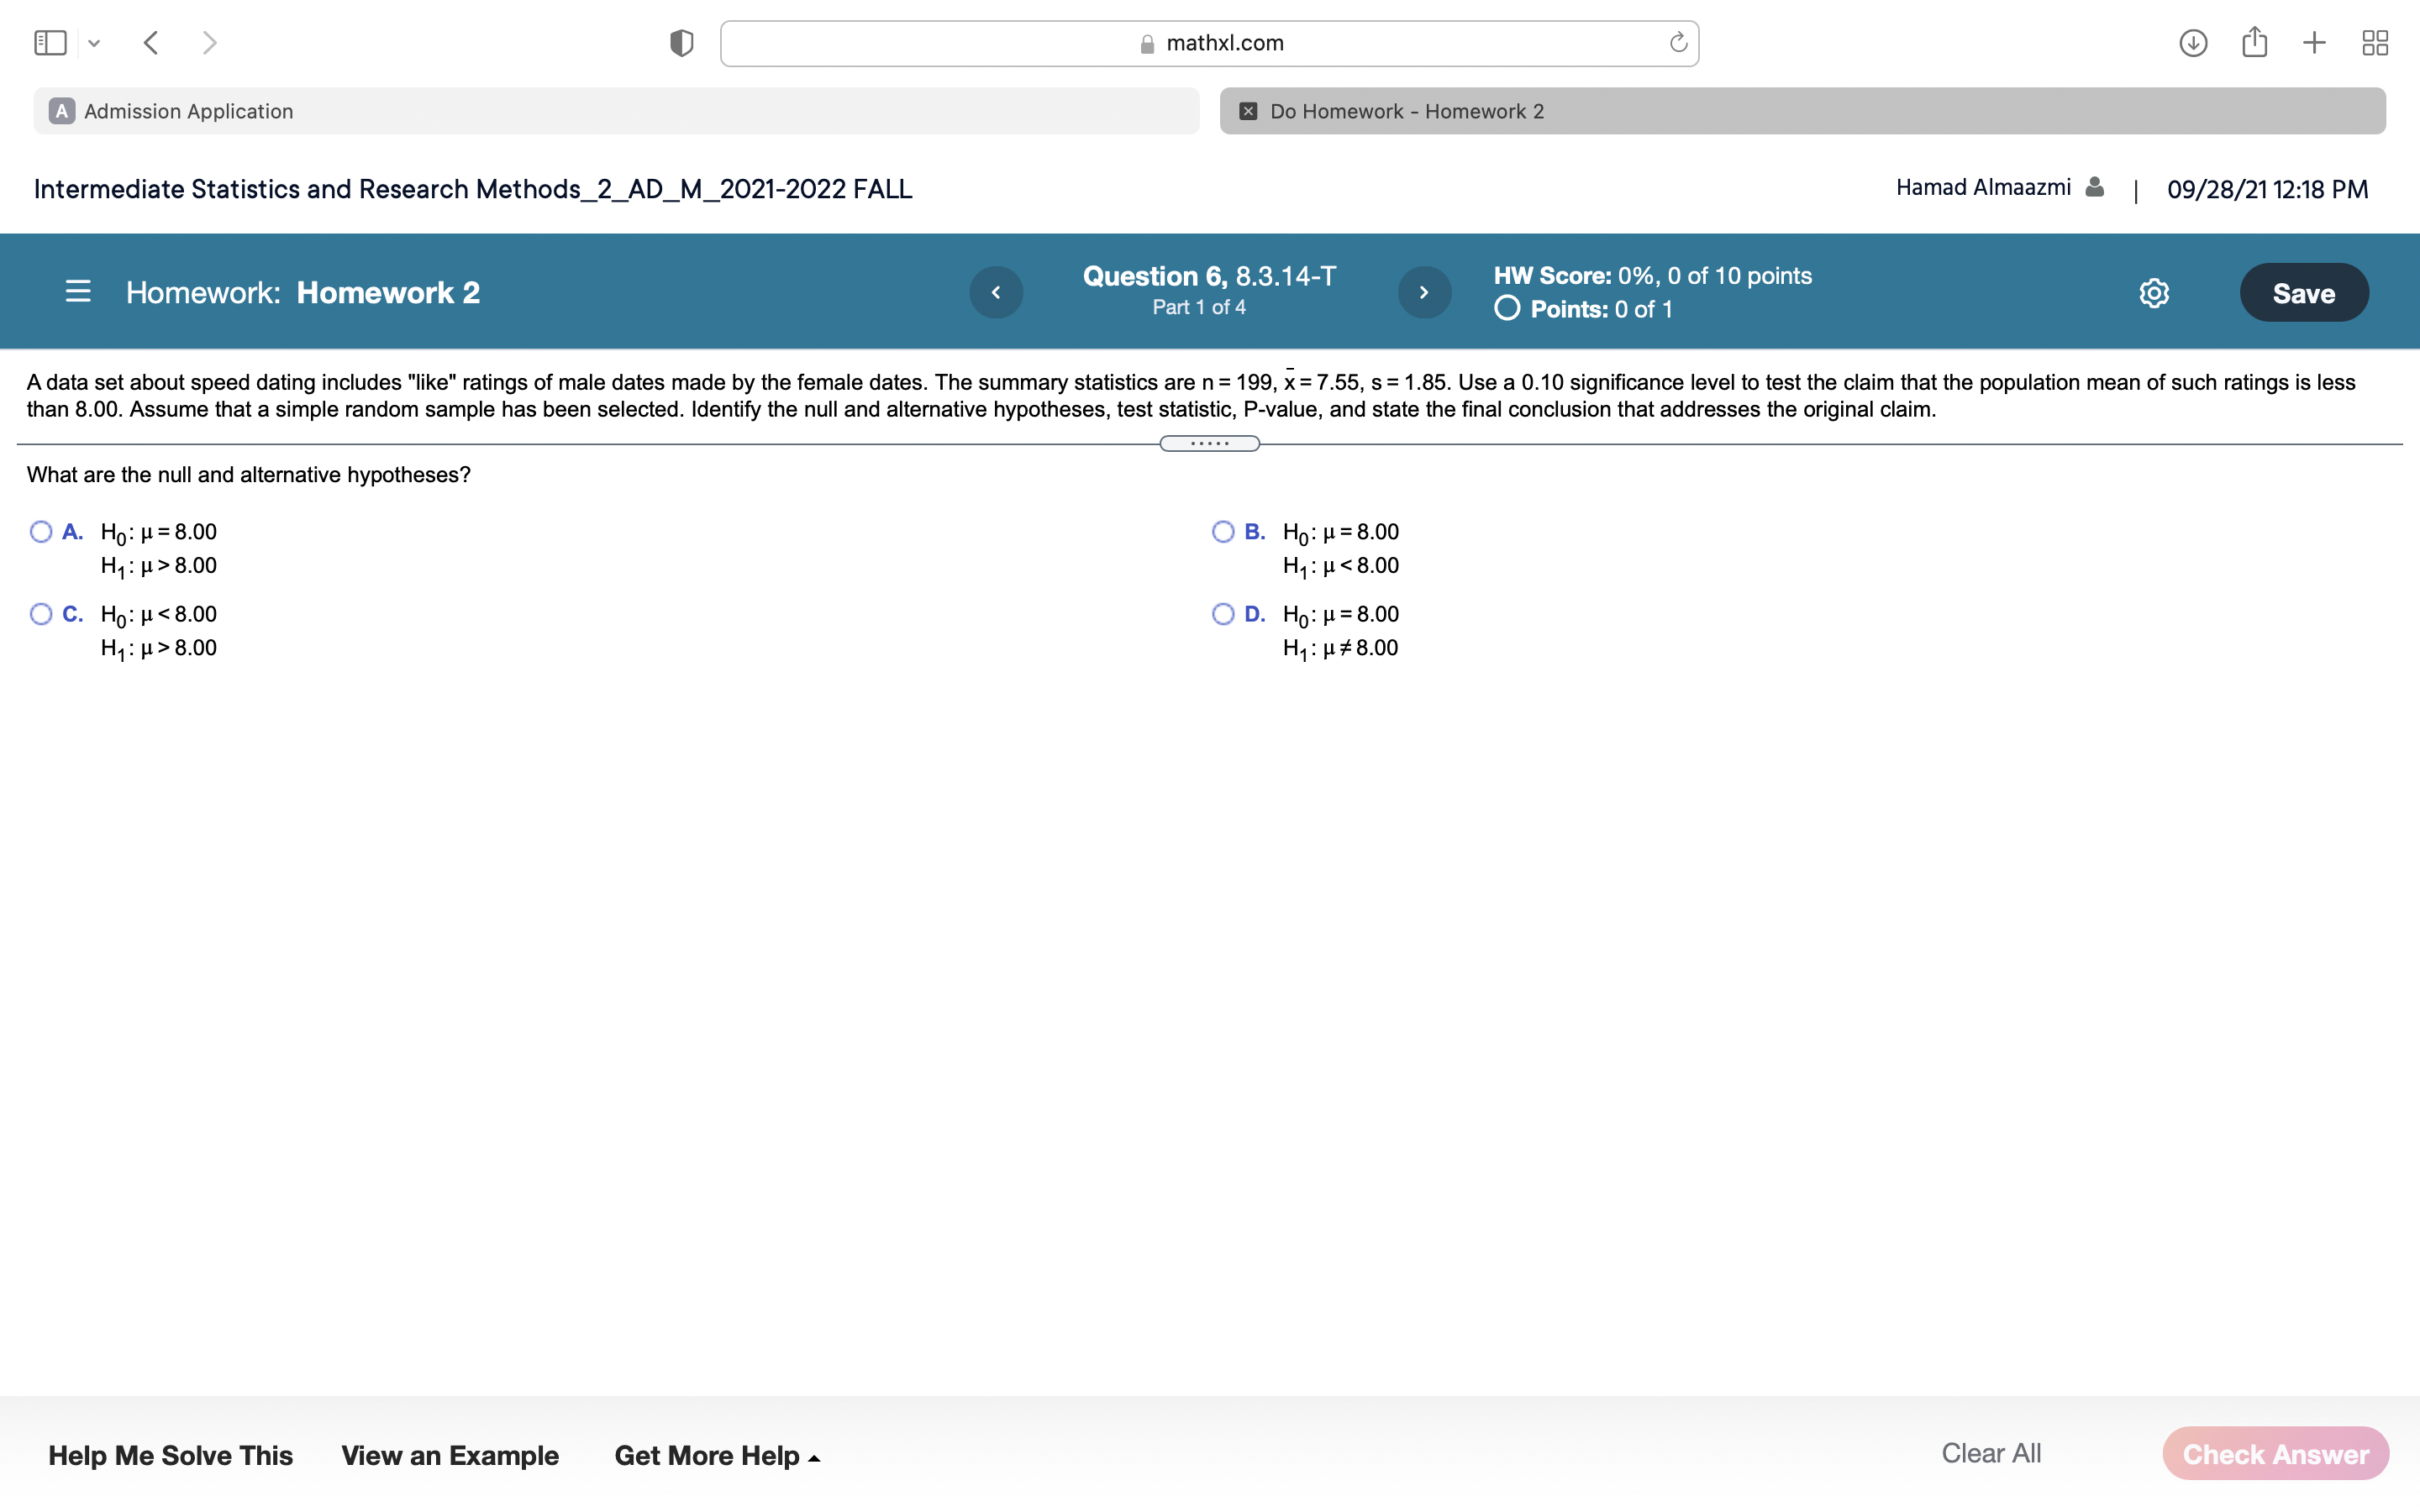Go to the previous question arrow
2420x1512 pixels.
pyautogui.click(x=996, y=292)
